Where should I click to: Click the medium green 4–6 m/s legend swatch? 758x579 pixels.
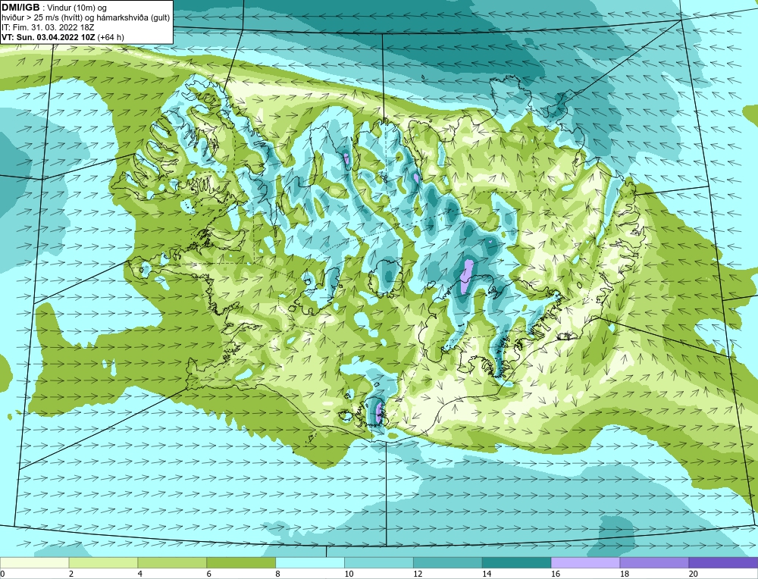(x=172, y=562)
